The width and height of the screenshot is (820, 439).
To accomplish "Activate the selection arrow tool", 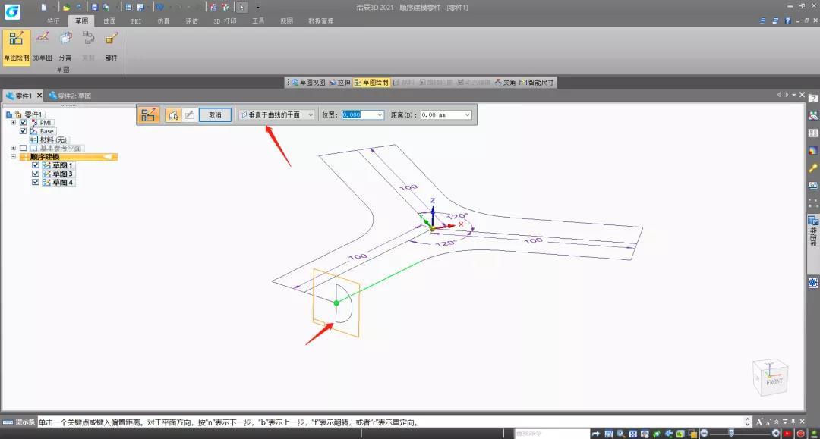I will coord(241,8).
